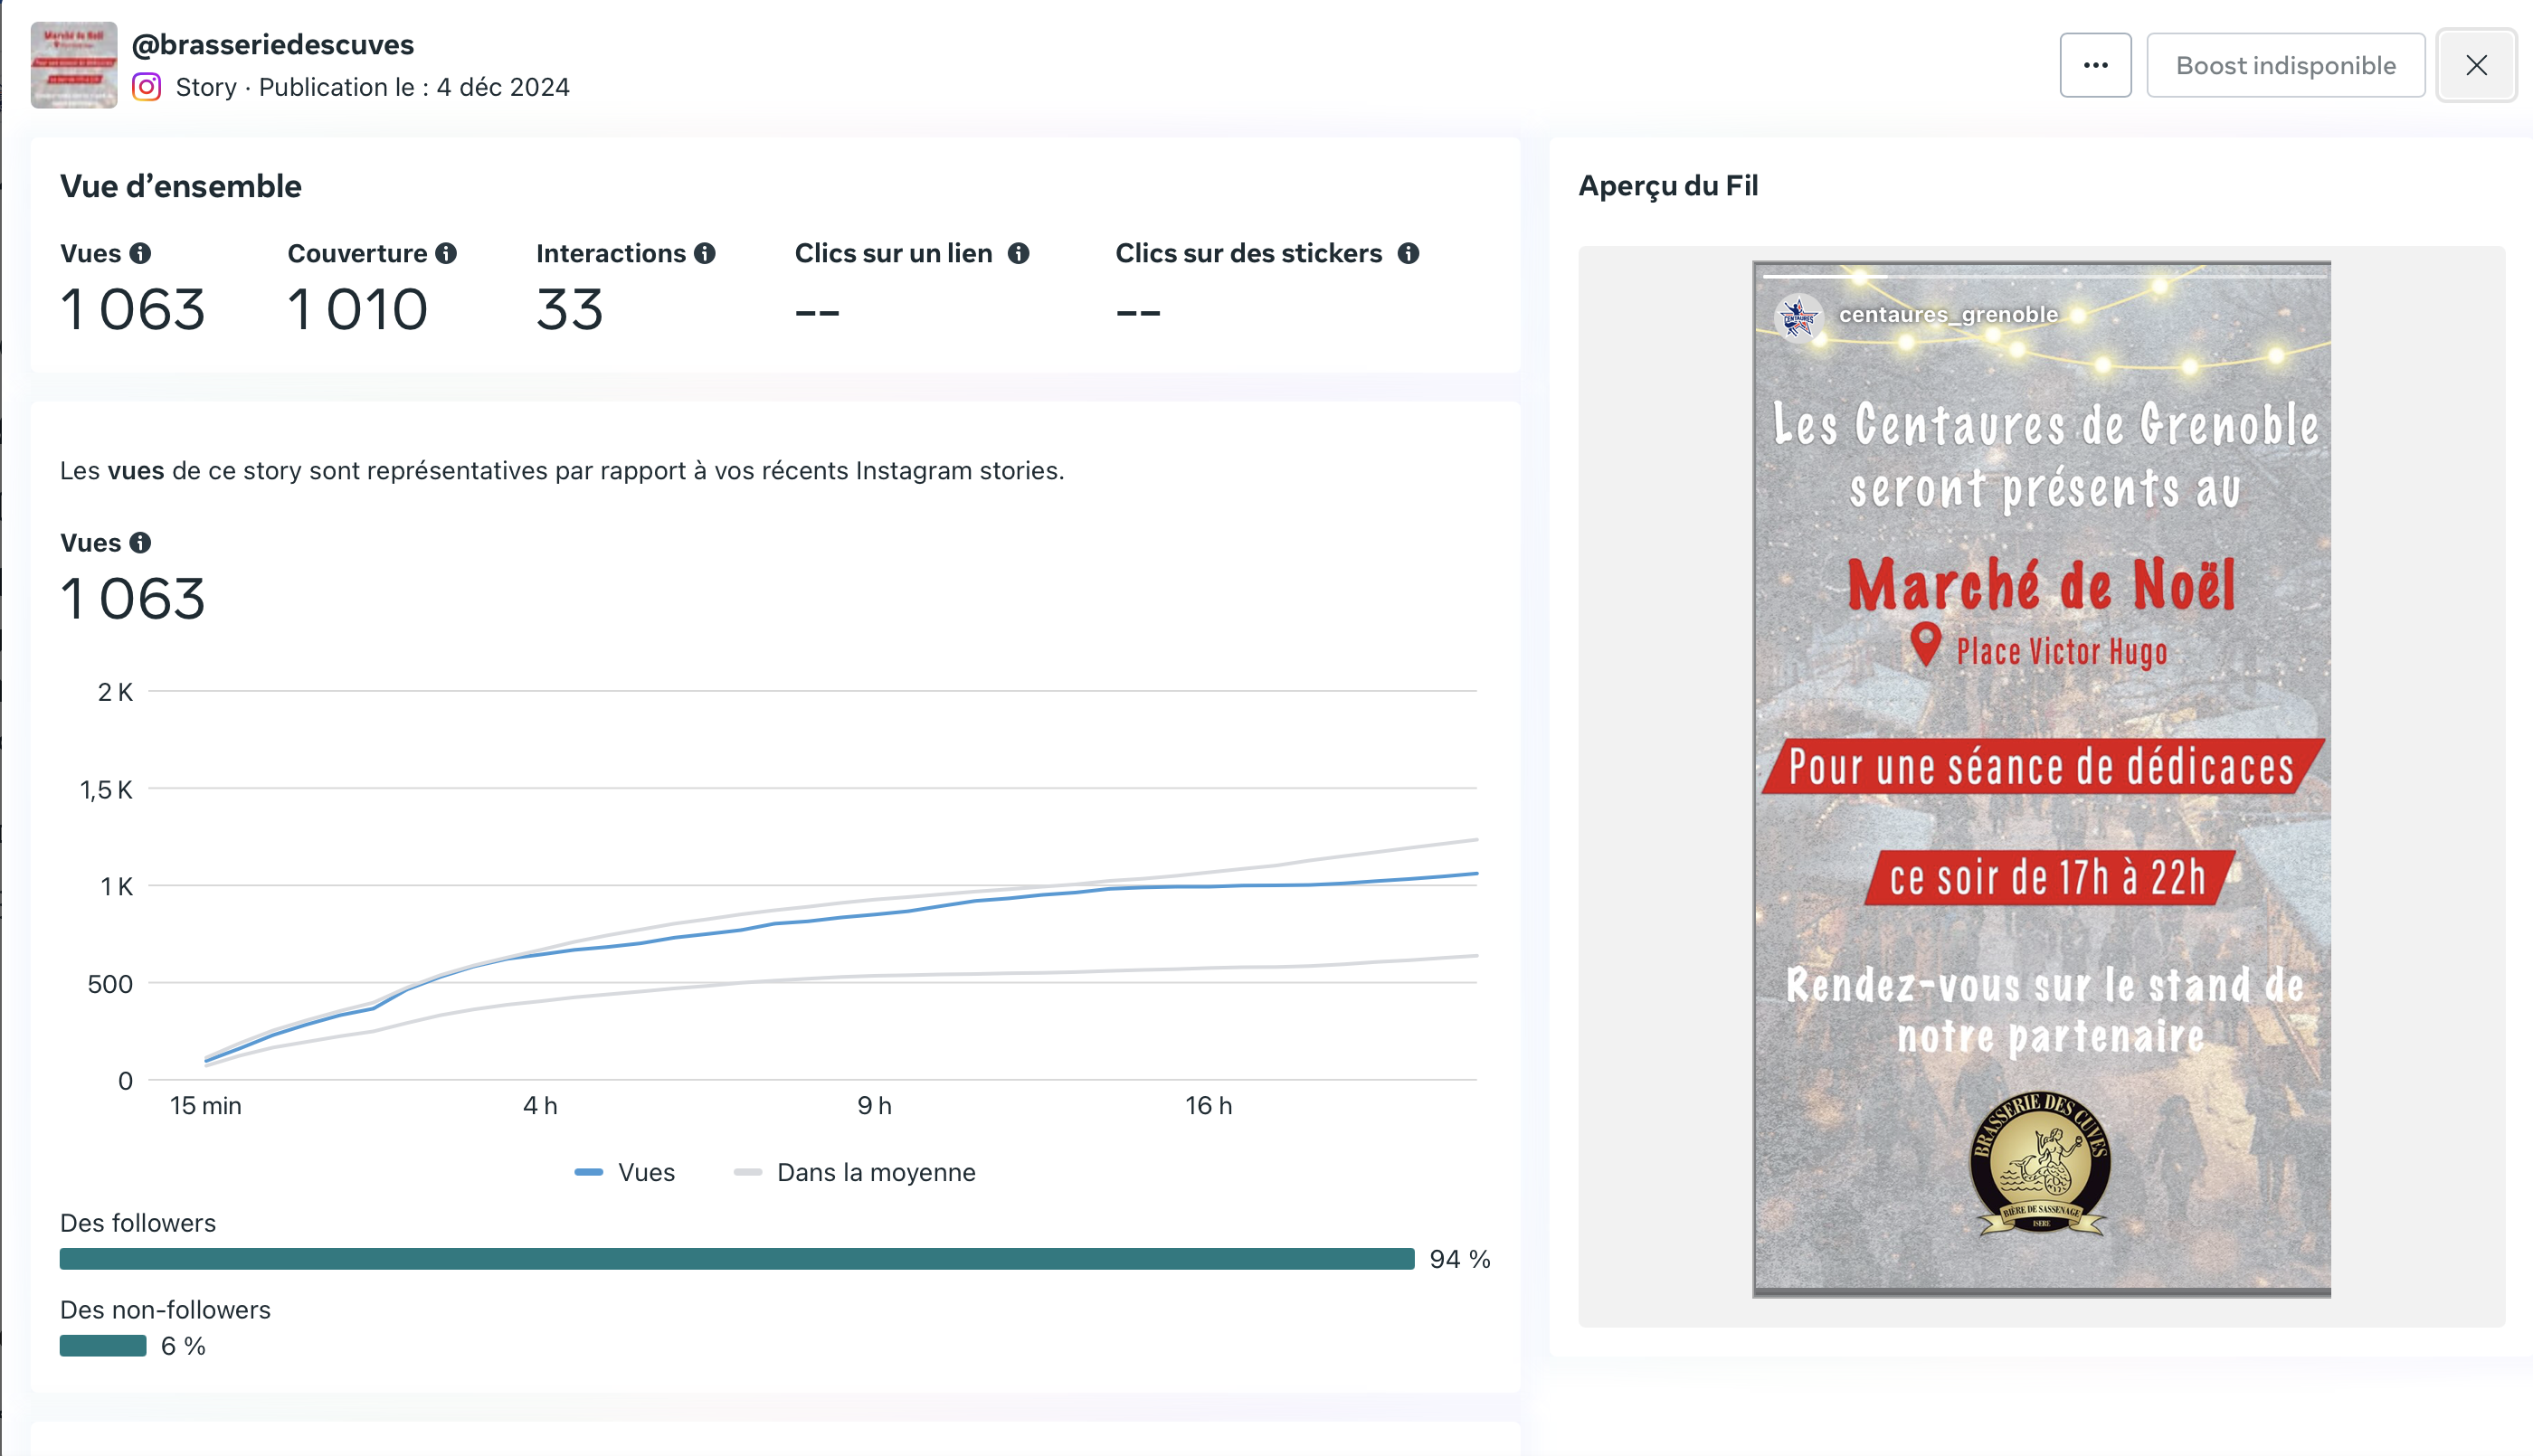Open the three-dots more options menu
2533x1456 pixels.
tap(2095, 65)
